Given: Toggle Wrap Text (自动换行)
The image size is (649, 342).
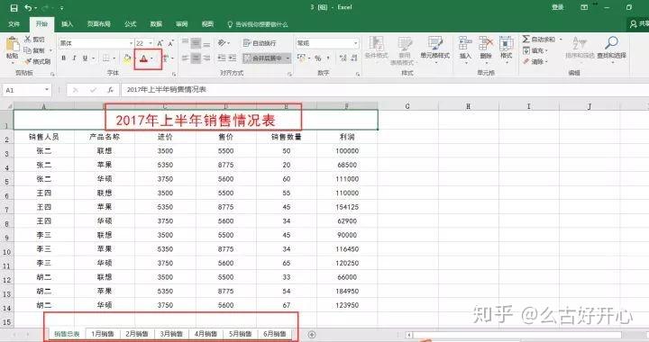Looking at the screenshot, I should [259, 43].
